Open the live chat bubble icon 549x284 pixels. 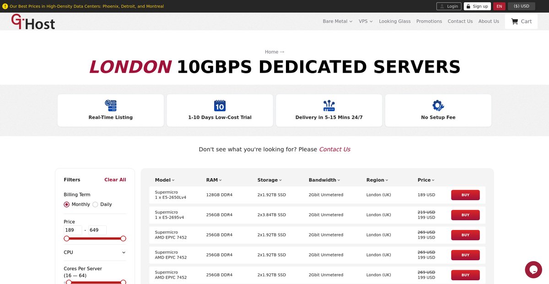tap(533, 270)
